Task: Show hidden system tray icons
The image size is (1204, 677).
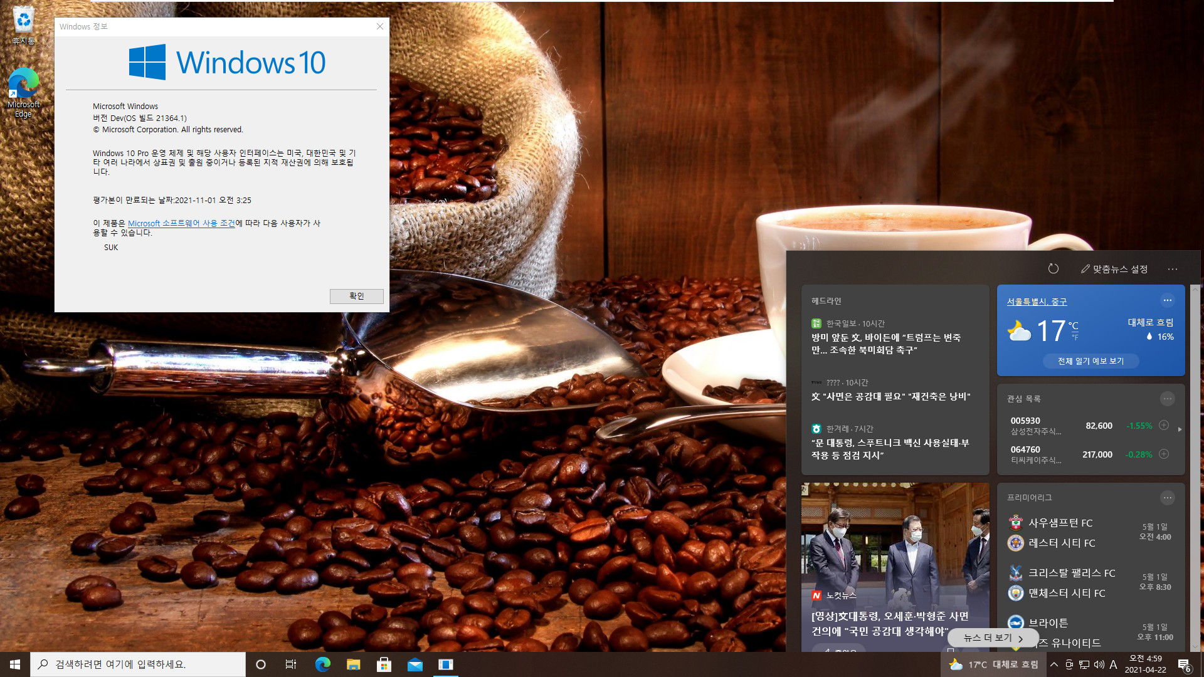Action: click(x=1054, y=664)
